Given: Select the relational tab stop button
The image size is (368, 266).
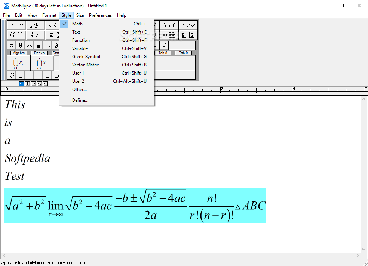Looking at the screenshot, I should (x=39, y=84).
